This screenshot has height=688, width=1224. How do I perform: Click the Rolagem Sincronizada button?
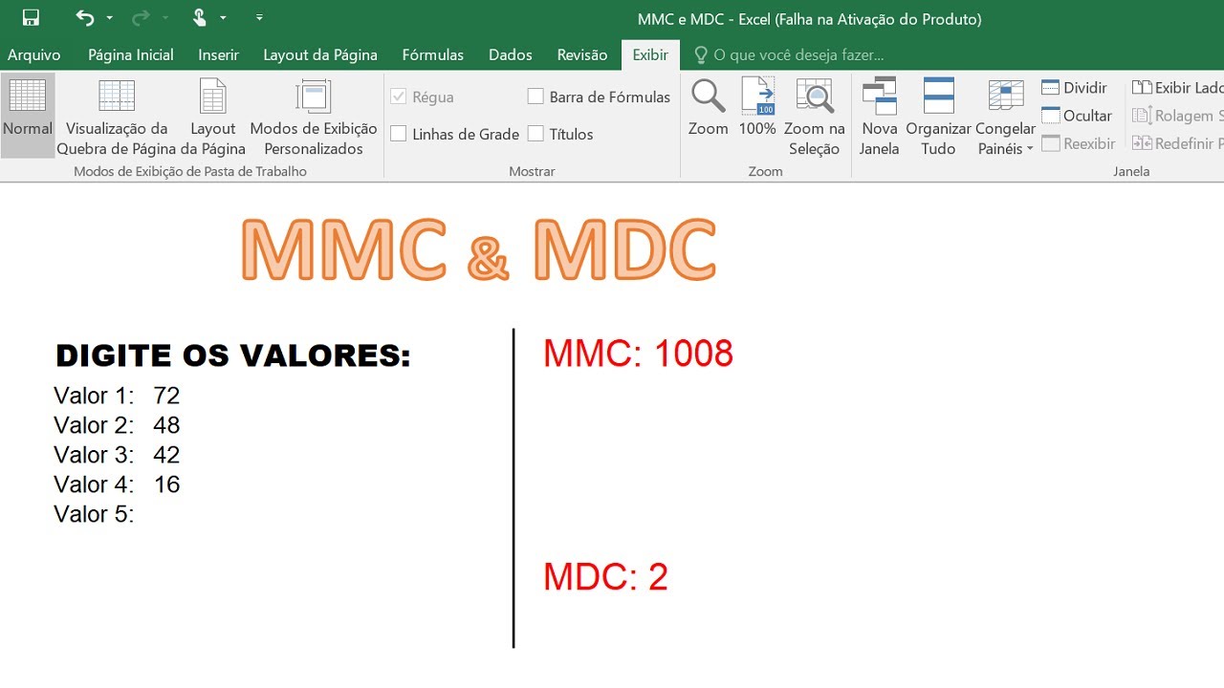1177,116
